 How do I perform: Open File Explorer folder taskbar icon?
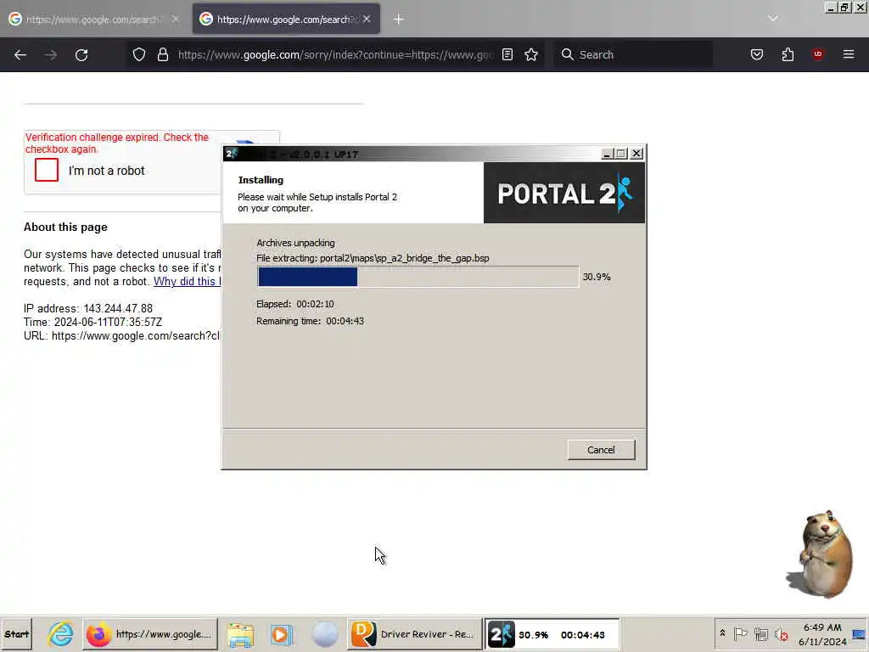point(240,635)
